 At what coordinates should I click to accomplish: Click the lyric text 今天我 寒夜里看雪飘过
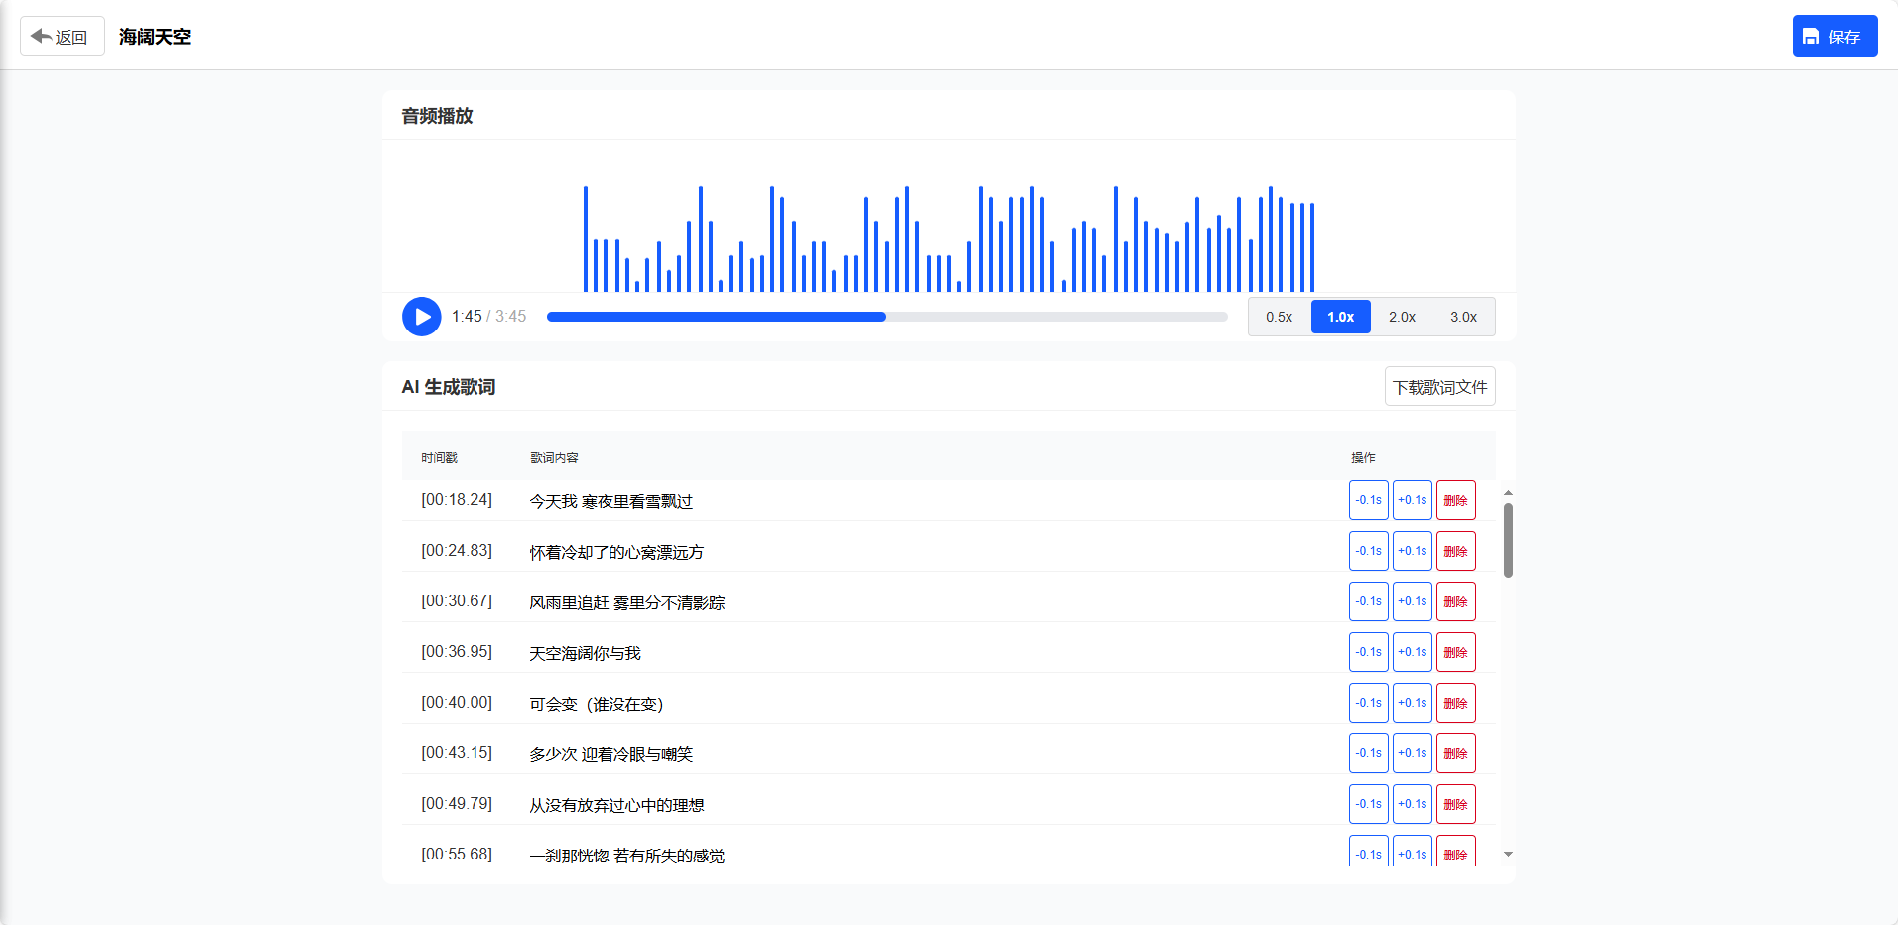pos(610,501)
